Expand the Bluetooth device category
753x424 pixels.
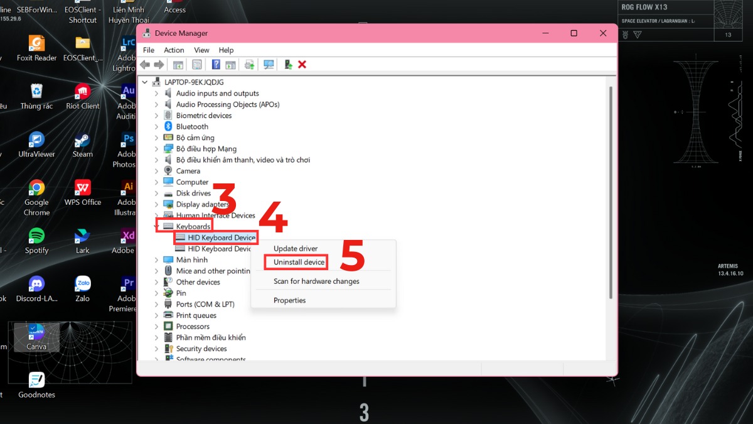[x=156, y=126]
